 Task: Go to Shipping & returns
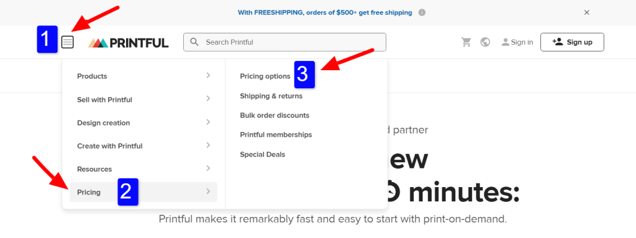tap(271, 96)
